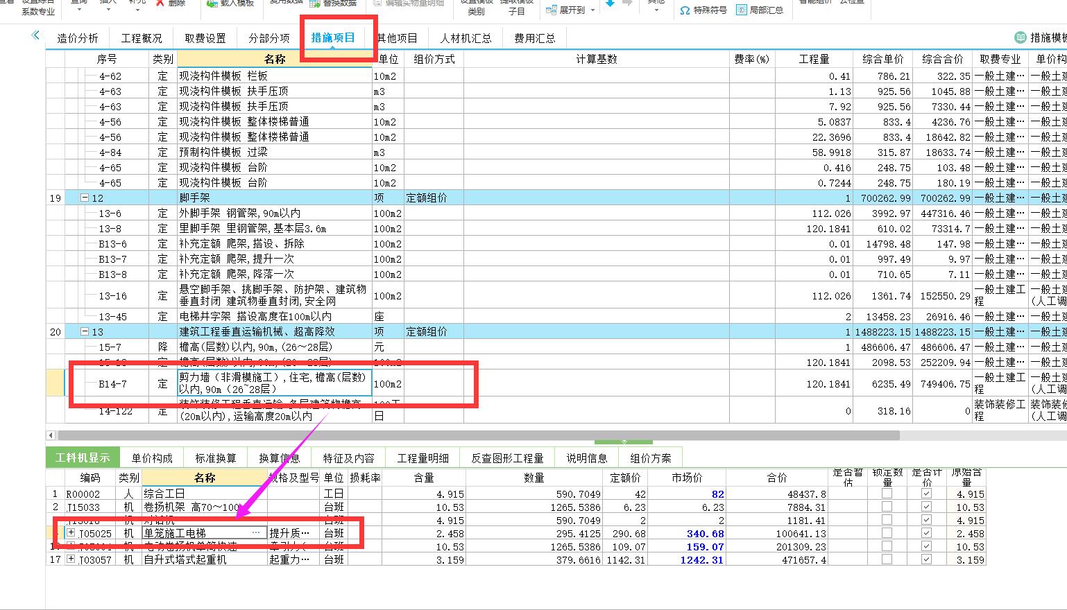Click the green splitter handle between panels
Image resolution: width=1067 pixels, height=610 pixels.
click(624, 442)
